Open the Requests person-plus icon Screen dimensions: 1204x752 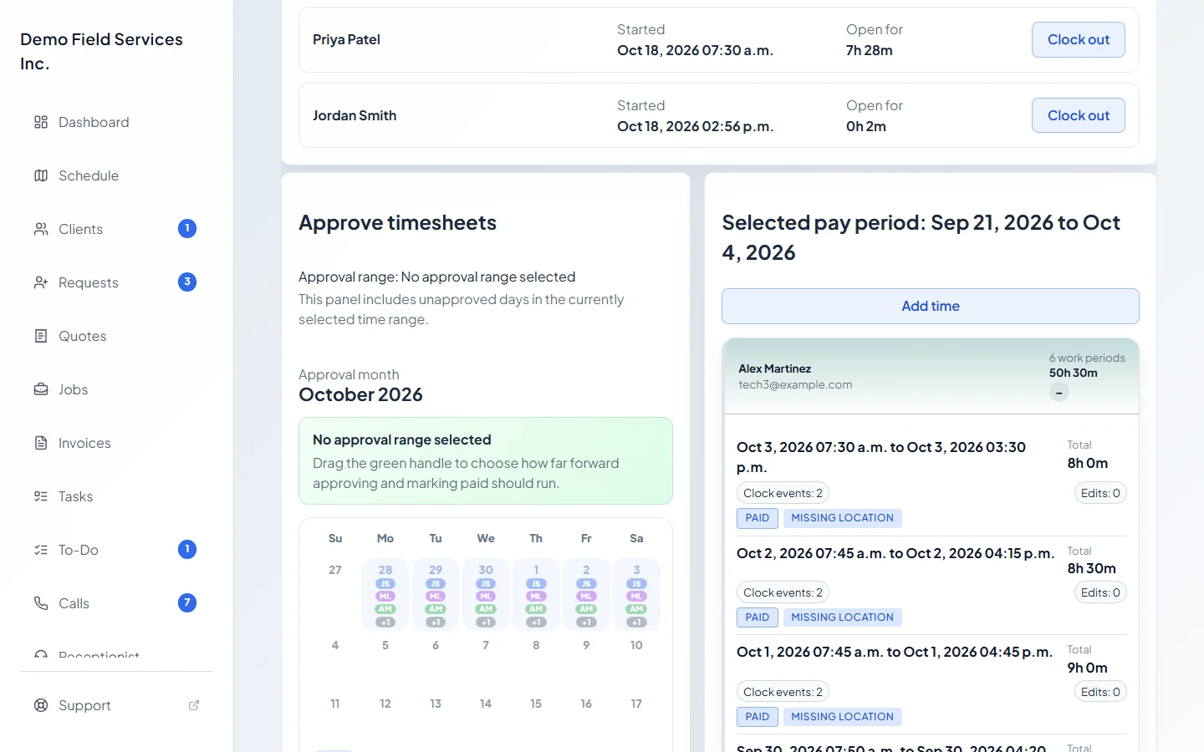coord(41,282)
